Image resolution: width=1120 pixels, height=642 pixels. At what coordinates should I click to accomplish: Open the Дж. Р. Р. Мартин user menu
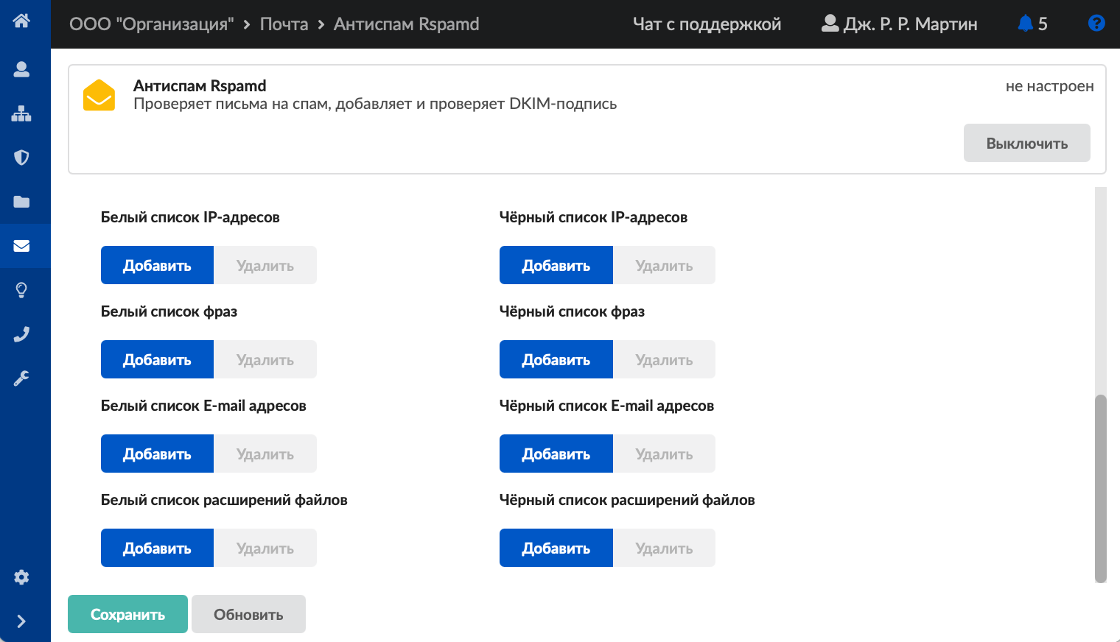pos(900,24)
